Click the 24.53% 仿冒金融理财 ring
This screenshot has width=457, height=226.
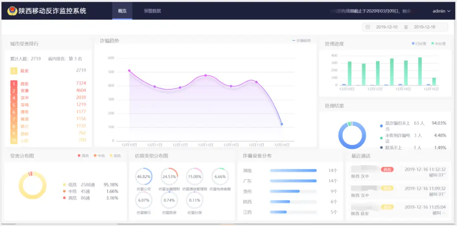click(x=169, y=177)
